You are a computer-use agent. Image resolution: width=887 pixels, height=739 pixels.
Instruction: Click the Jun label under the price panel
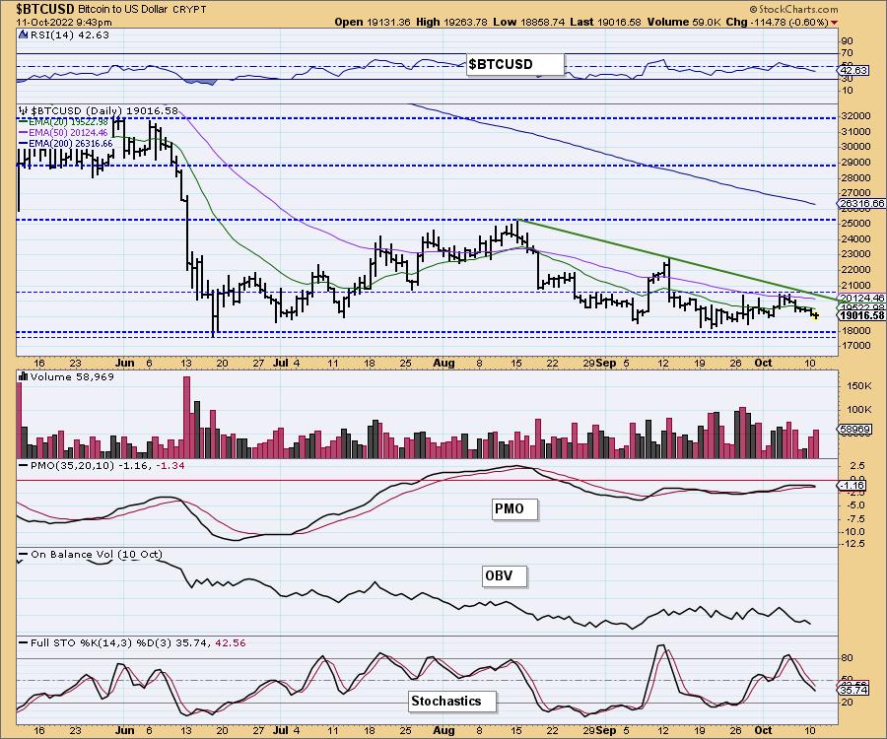[x=125, y=363]
